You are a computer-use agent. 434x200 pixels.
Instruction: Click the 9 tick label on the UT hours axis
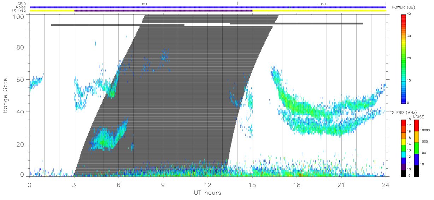(x=163, y=184)
